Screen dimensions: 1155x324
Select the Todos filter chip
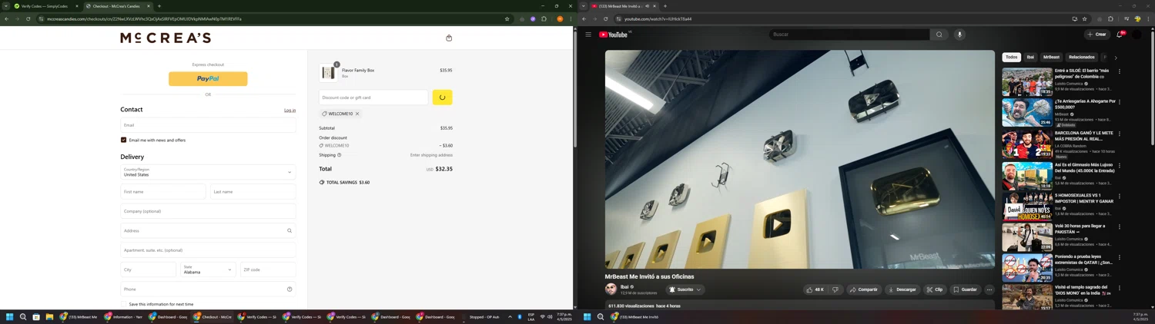1012,57
